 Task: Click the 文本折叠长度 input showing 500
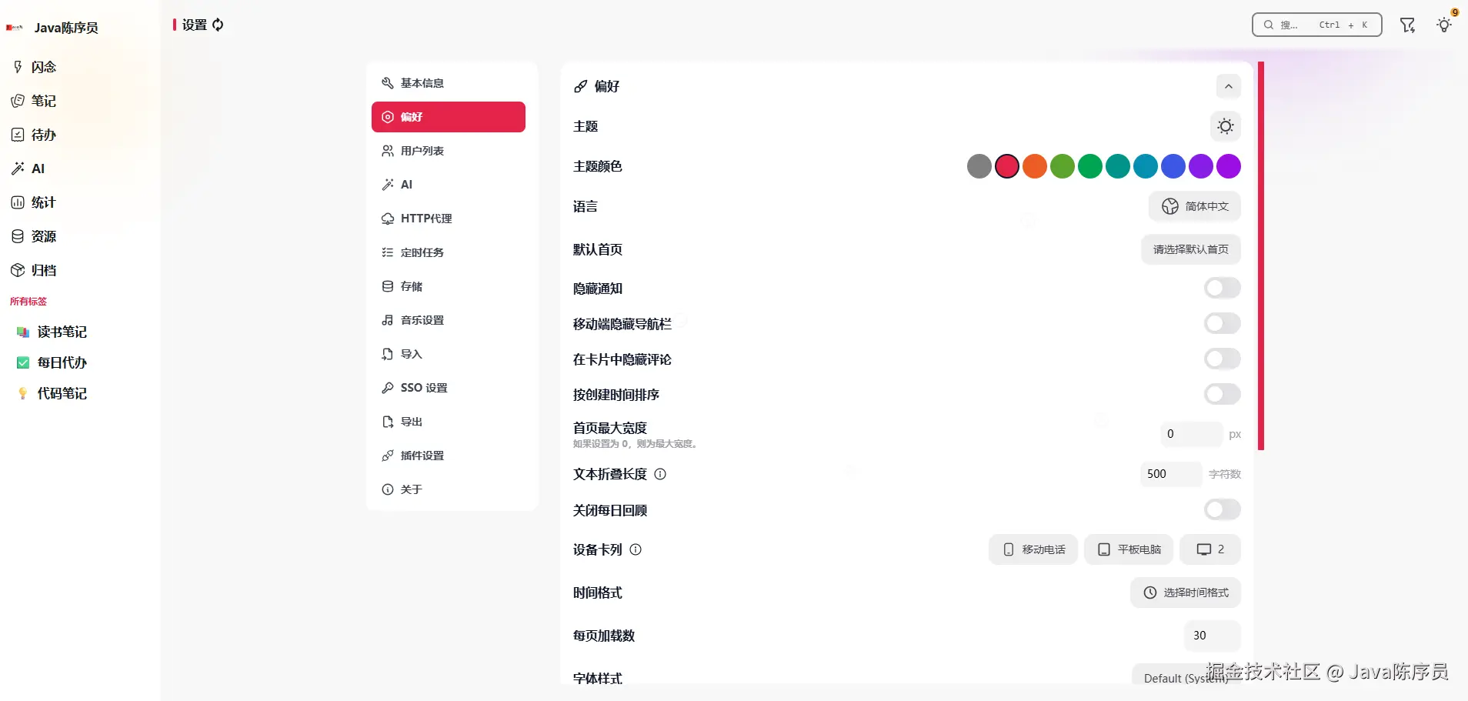[x=1171, y=474]
